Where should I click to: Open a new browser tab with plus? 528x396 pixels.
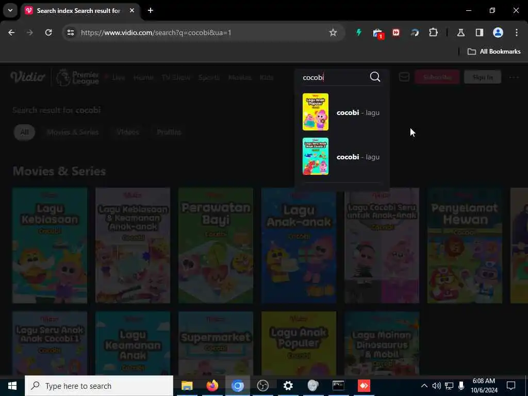pyautogui.click(x=151, y=10)
